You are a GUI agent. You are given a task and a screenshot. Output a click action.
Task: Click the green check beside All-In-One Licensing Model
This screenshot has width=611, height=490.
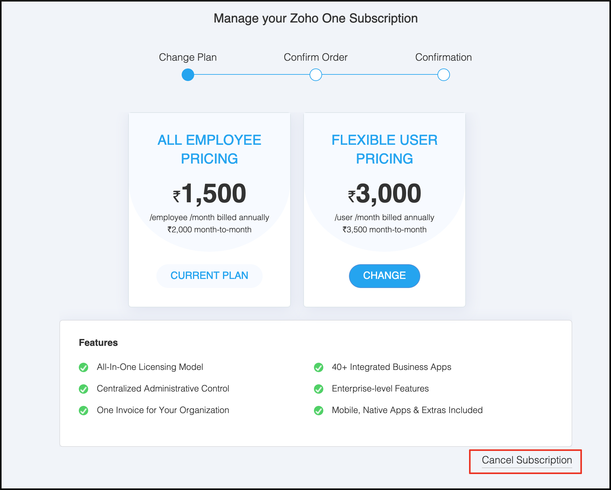click(x=83, y=367)
